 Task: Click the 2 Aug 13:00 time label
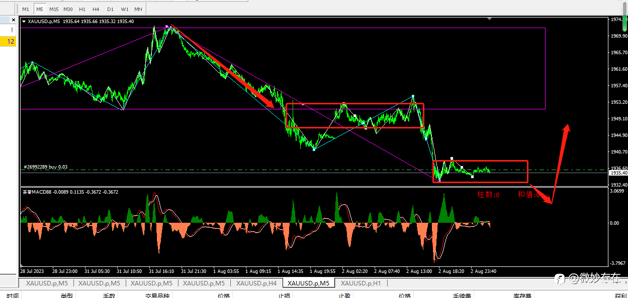(419, 271)
